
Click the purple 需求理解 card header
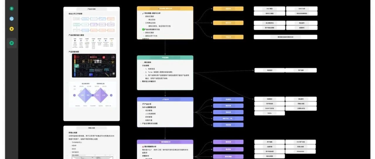165,142
